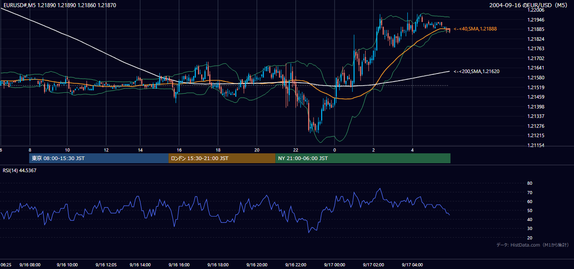This screenshot has height=269, width=574.
Task: Click the 9/16 18:00 date label
Action: 218,265
